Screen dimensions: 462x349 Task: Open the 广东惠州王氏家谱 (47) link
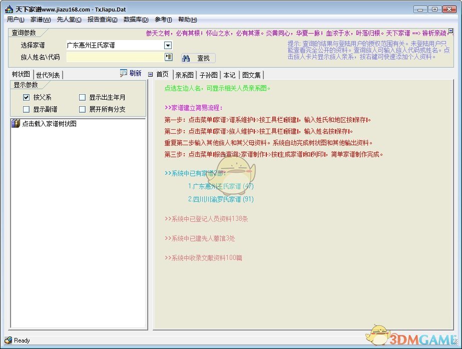[x=221, y=186]
